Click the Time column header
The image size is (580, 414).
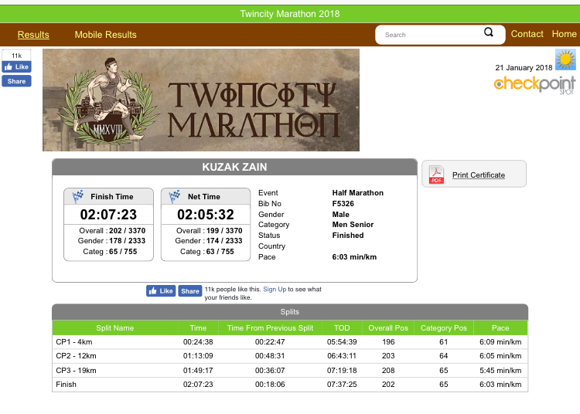point(198,328)
